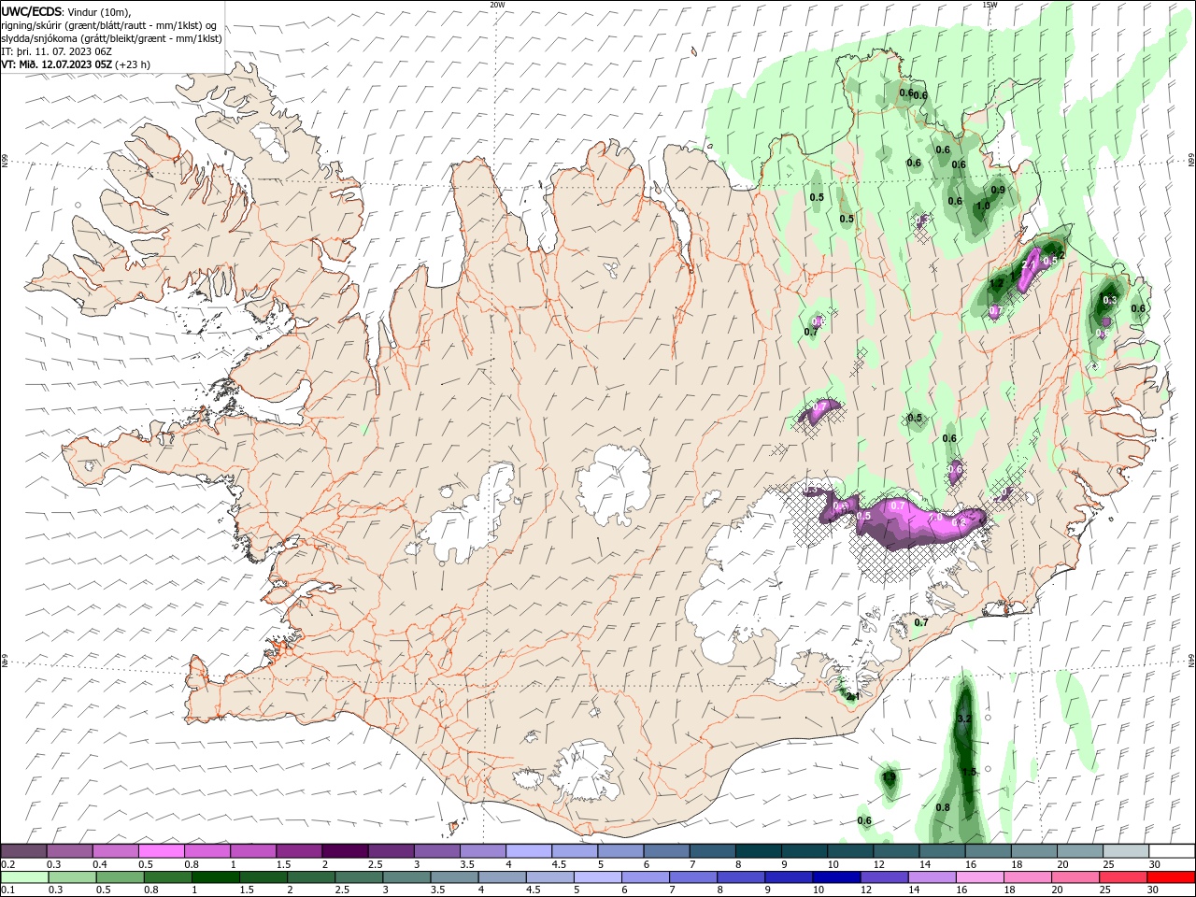Click the lower legend swatch labeled 0.5
The width and height of the screenshot is (1196, 897).
coord(120,877)
